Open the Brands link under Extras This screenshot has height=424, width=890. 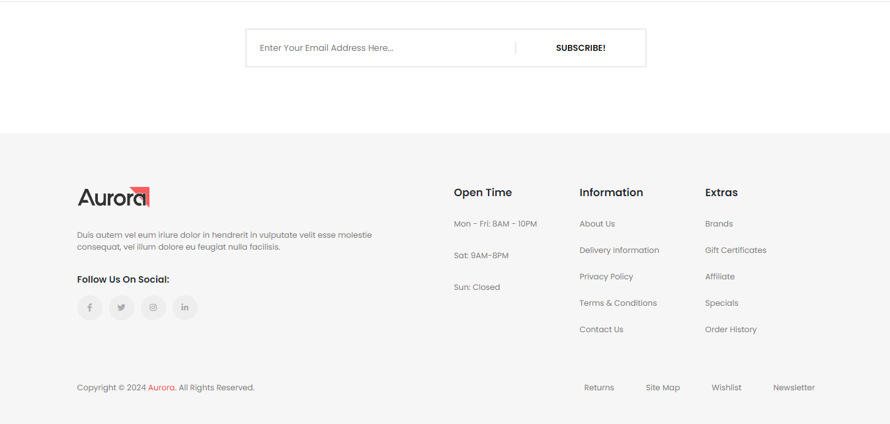[x=719, y=224]
